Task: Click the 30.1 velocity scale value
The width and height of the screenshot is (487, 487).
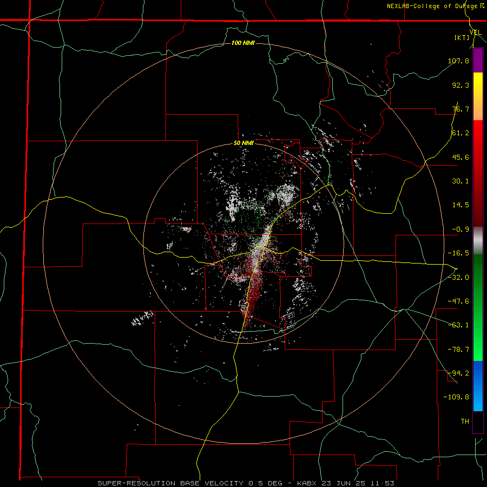Action: point(460,181)
